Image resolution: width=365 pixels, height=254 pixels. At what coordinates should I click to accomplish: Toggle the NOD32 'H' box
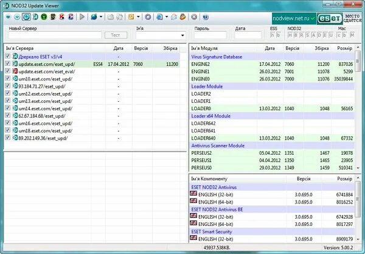(x=290, y=35)
